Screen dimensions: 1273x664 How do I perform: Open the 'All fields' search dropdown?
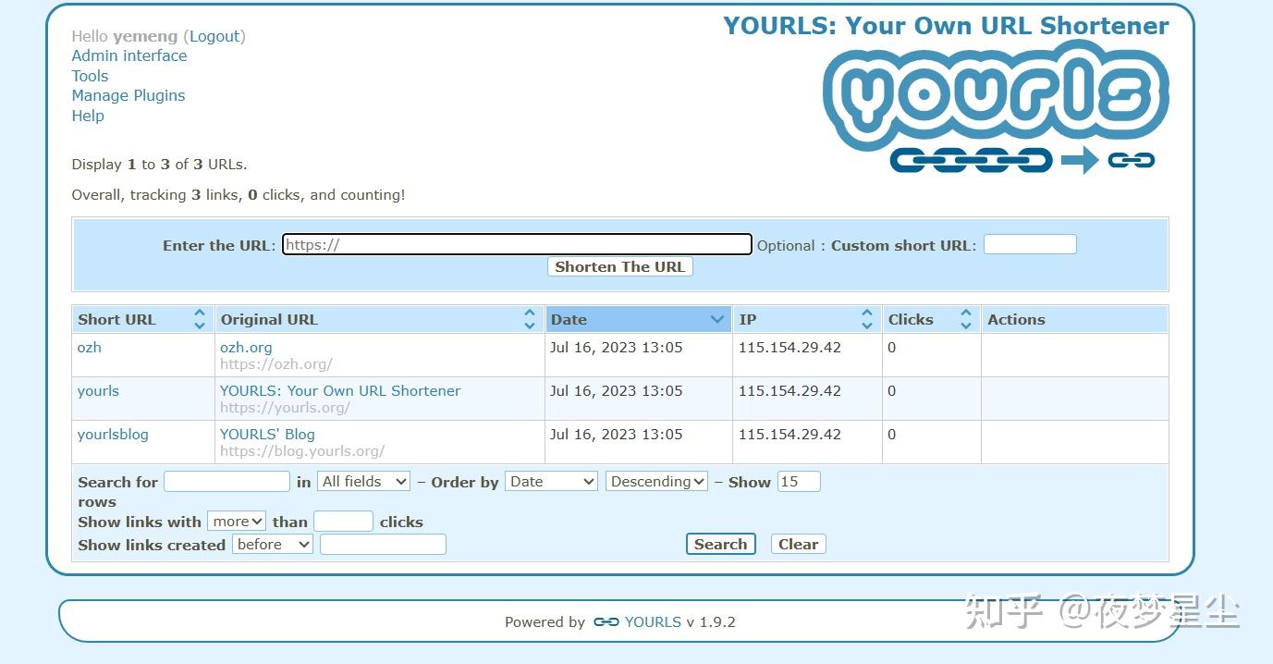pos(363,481)
